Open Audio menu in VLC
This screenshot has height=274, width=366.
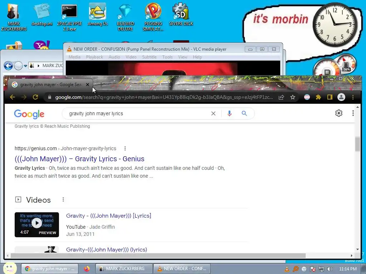tap(114, 57)
